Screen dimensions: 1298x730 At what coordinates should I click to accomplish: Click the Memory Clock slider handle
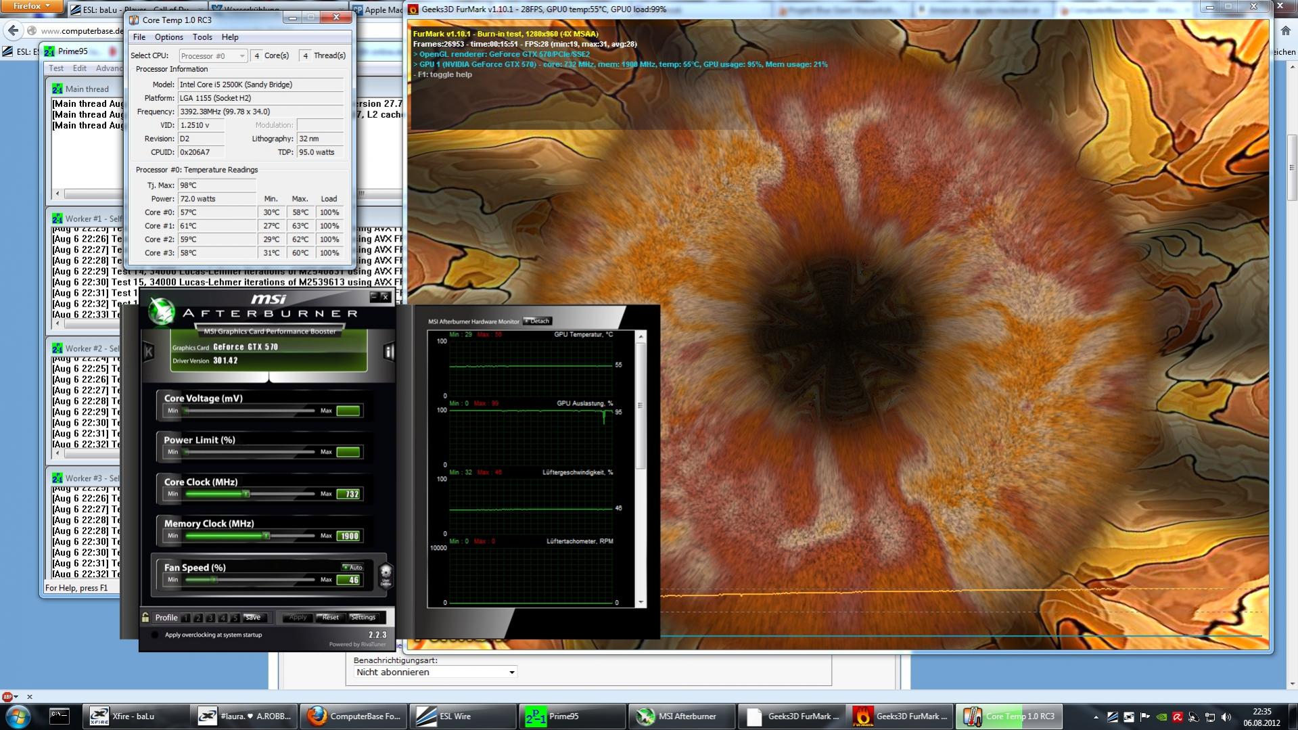point(266,536)
